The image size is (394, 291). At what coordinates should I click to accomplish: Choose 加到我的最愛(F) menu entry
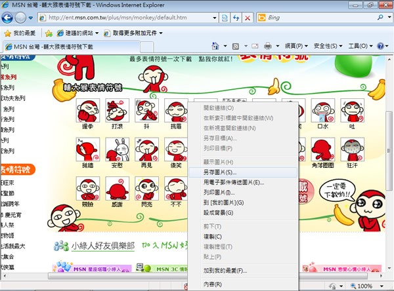click(243, 271)
